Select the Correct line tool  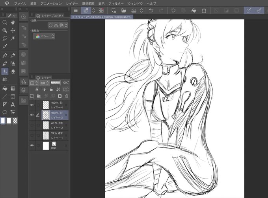pyautogui.click(x=13, y=112)
